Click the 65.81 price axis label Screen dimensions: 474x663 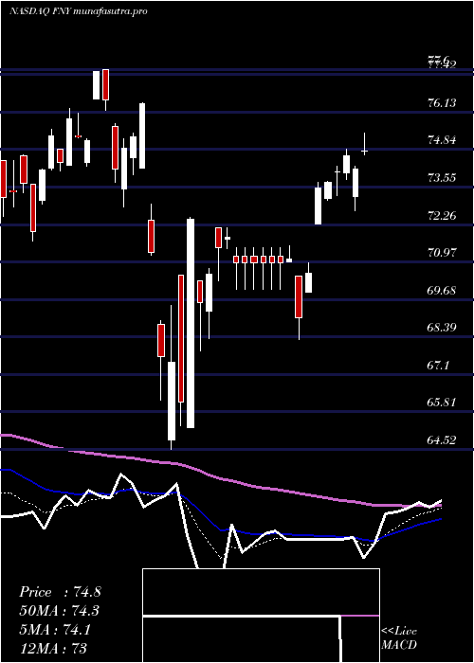click(x=442, y=403)
